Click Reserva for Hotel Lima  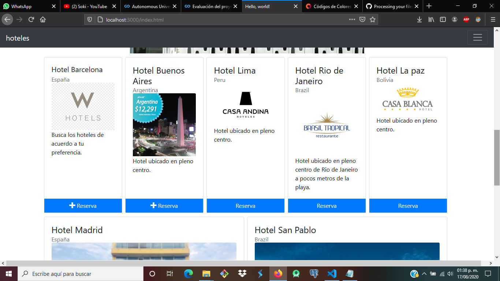[x=245, y=206]
